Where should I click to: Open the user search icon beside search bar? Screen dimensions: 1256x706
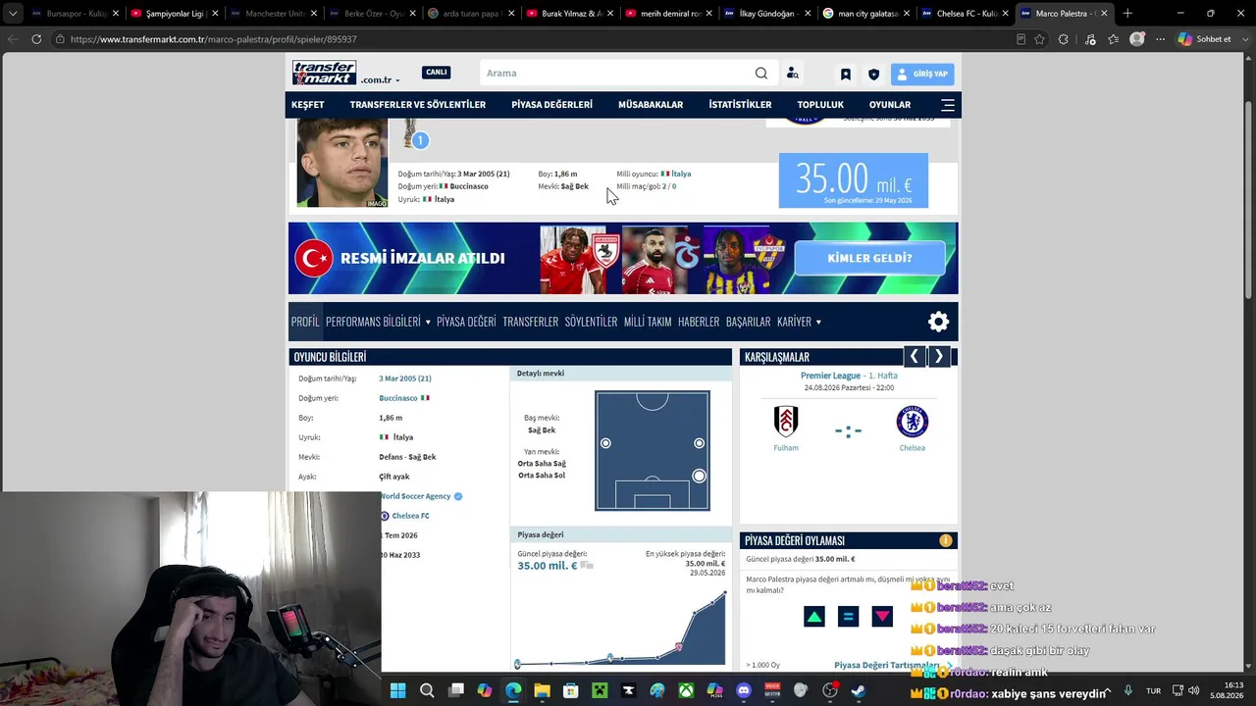tap(792, 74)
